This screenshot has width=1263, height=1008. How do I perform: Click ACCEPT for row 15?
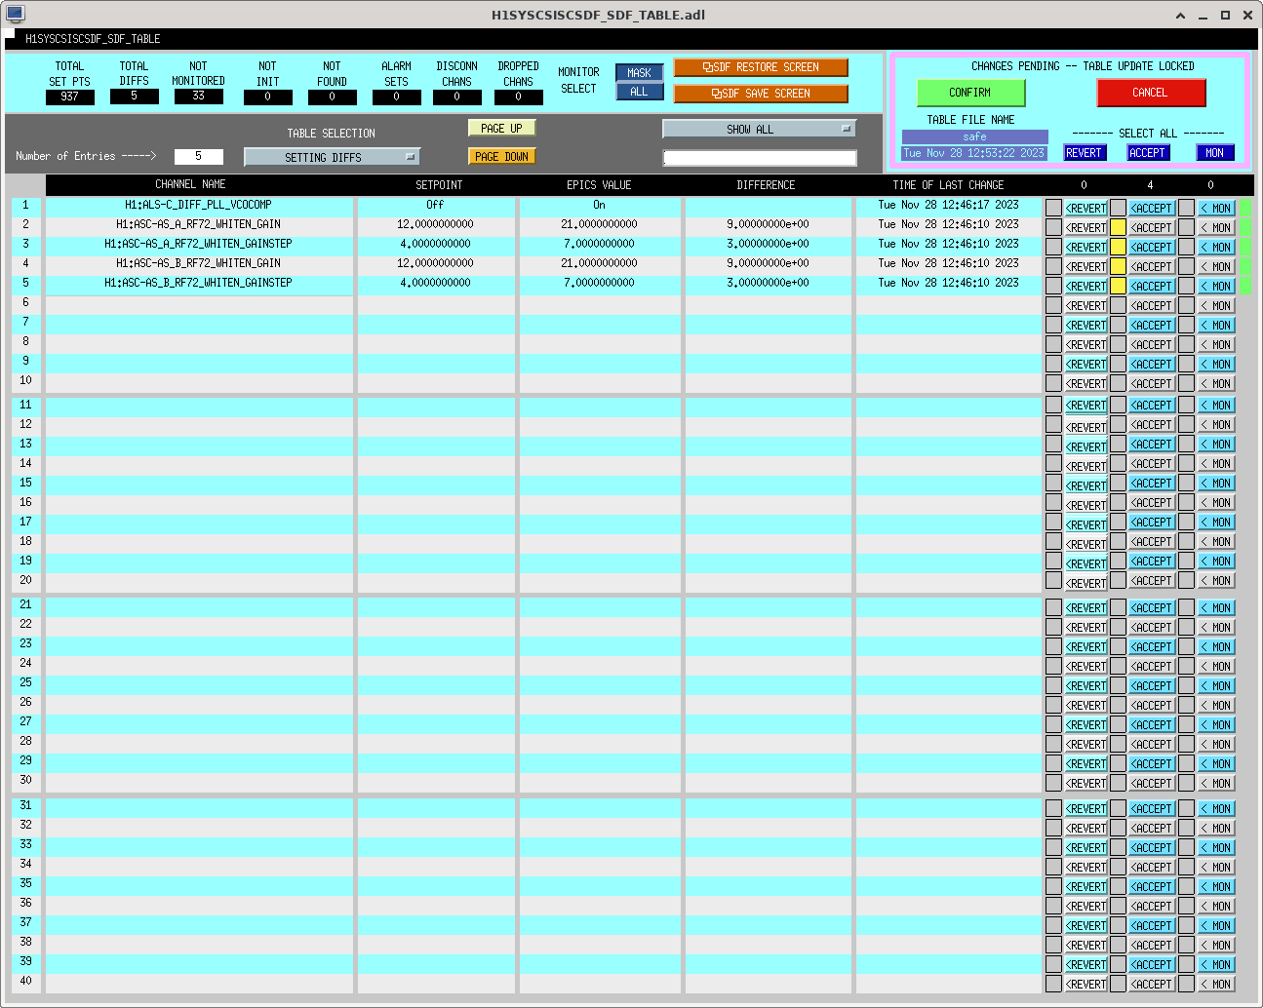pos(1152,484)
